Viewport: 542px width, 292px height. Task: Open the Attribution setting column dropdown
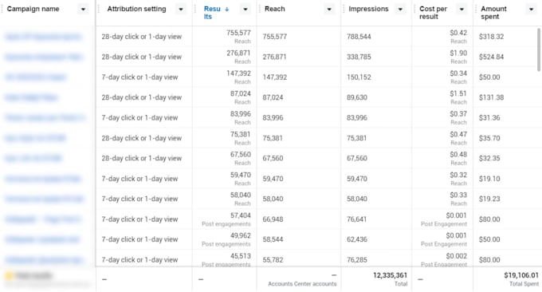pos(181,10)
